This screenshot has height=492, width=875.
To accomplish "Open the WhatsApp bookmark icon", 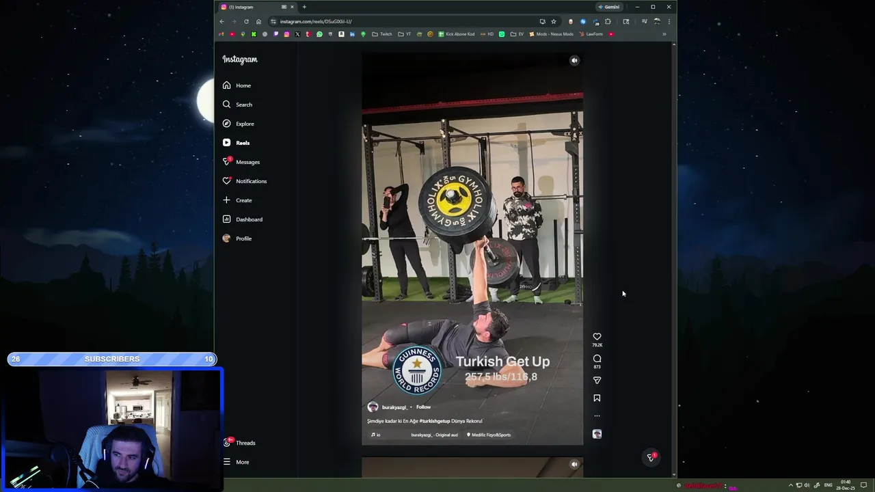I will pos(319,34).
